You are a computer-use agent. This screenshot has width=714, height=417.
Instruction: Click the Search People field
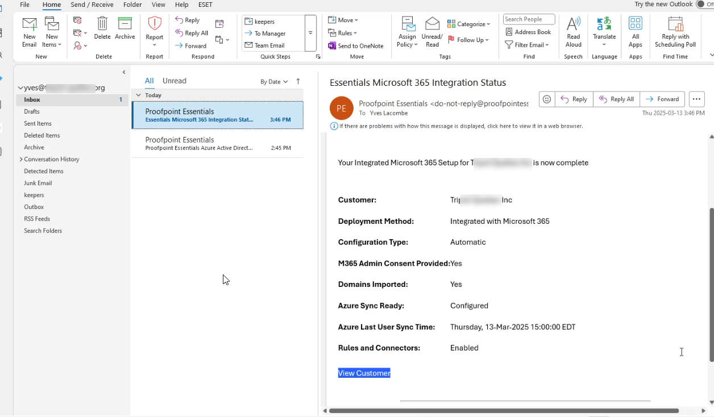529,19
